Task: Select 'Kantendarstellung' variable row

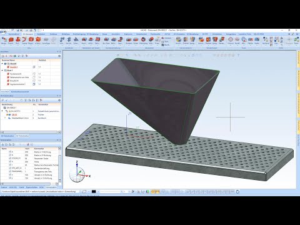Action: pyautogui.click(x=29, y=168)
